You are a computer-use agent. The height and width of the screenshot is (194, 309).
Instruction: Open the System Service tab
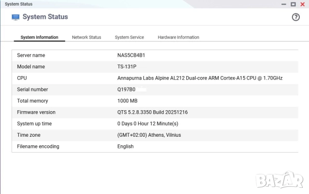(129, 38)
